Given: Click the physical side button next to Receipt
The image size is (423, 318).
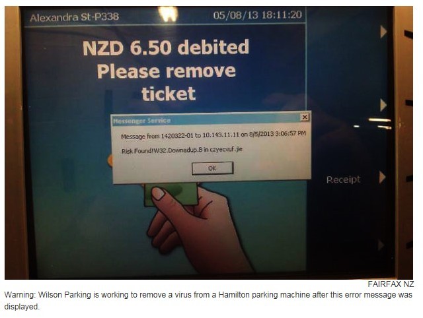Looking at the screenshot, I should (x=409, y=178).
